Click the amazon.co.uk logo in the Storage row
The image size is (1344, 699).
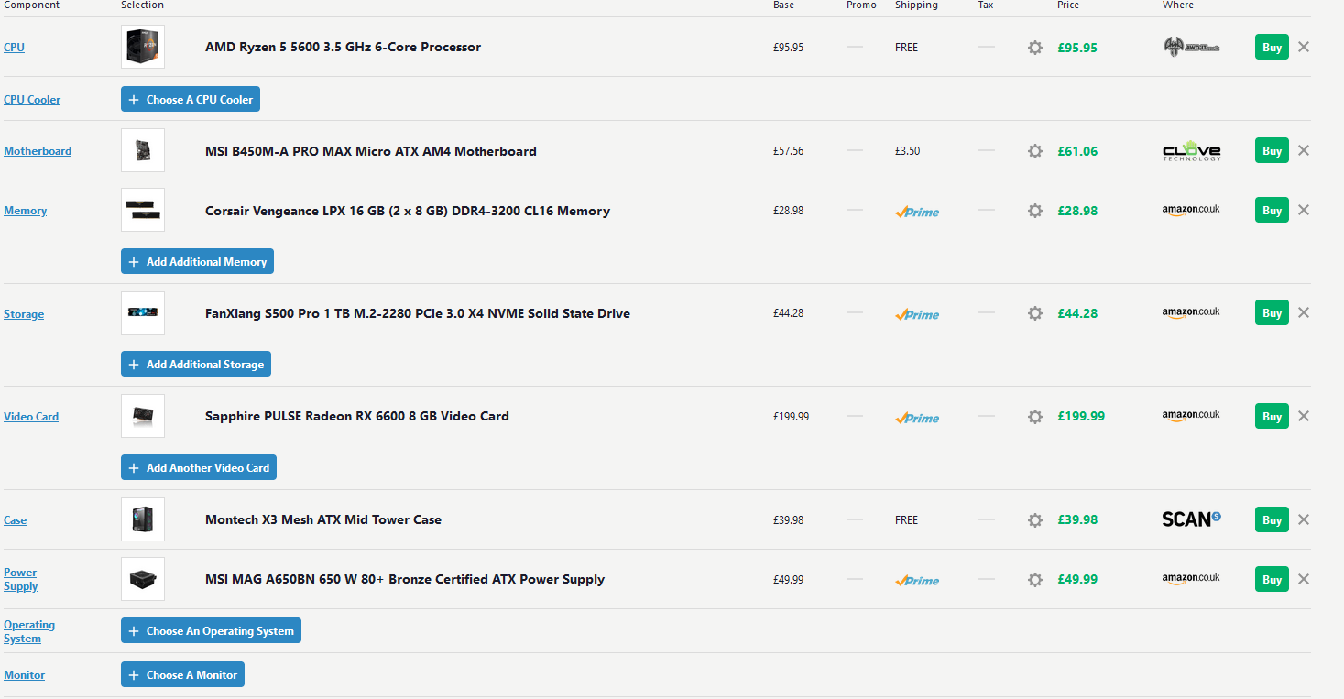coord(1191,312)
